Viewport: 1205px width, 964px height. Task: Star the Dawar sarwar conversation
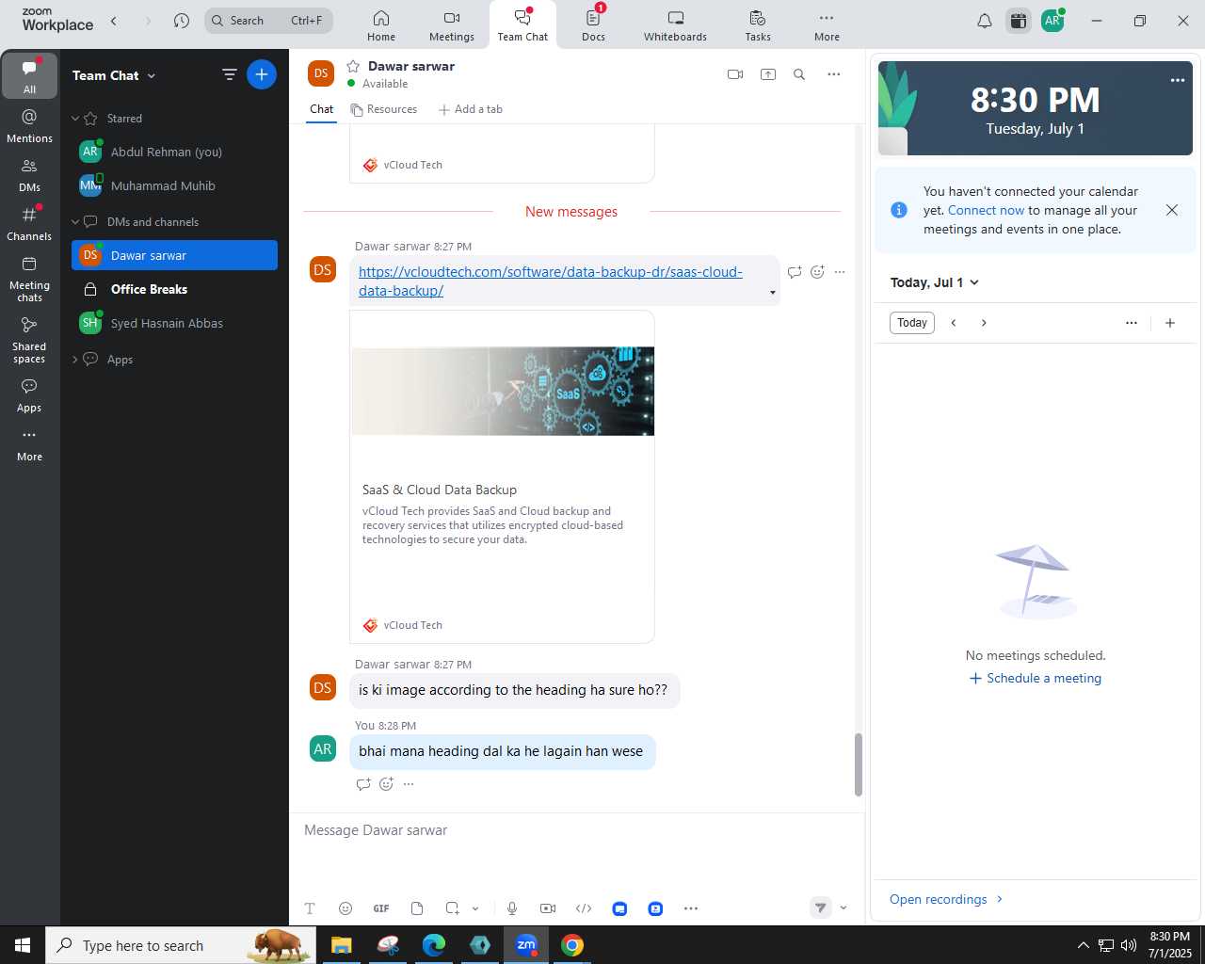pos(353,66)
